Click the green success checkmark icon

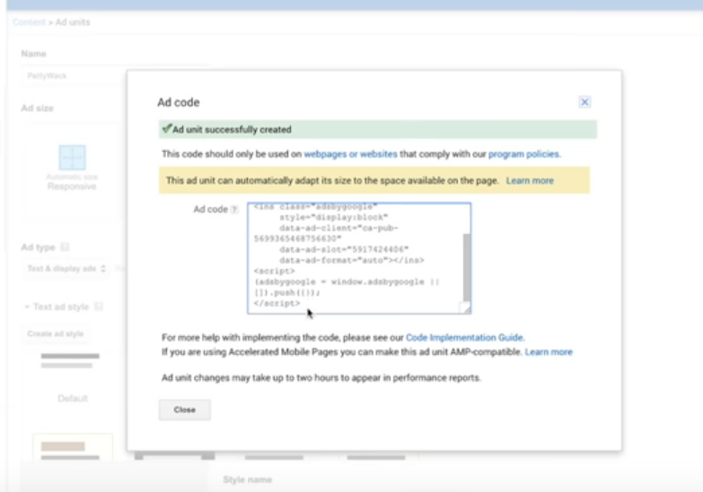point(167,129)
